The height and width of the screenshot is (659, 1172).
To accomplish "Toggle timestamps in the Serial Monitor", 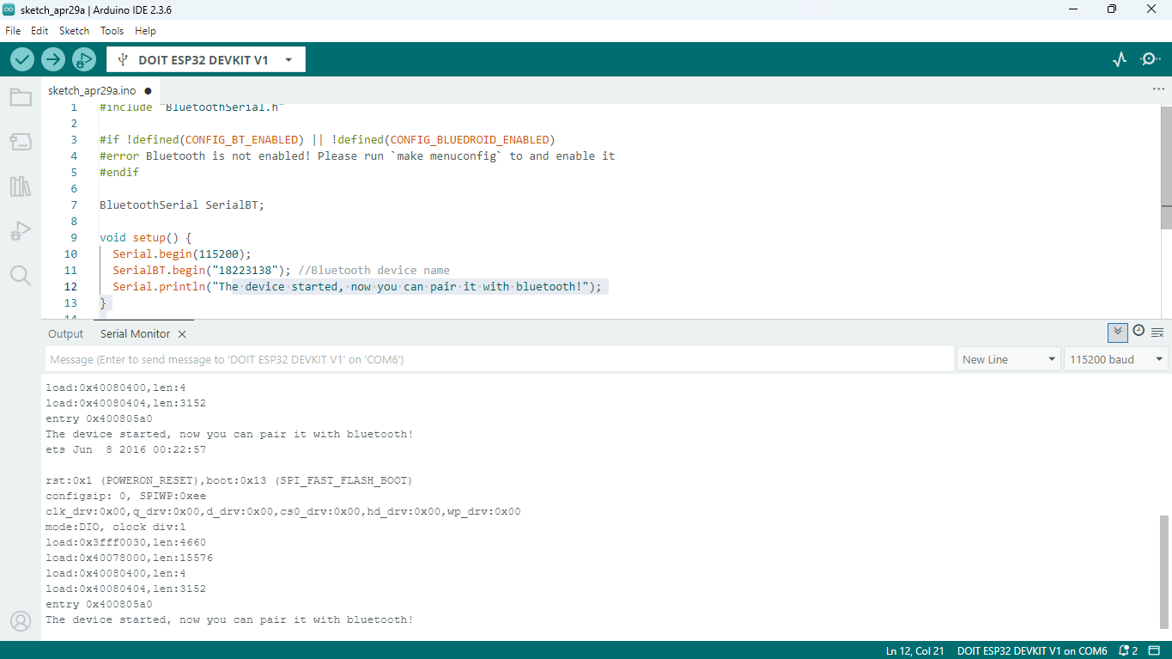I will [1139, 331].
